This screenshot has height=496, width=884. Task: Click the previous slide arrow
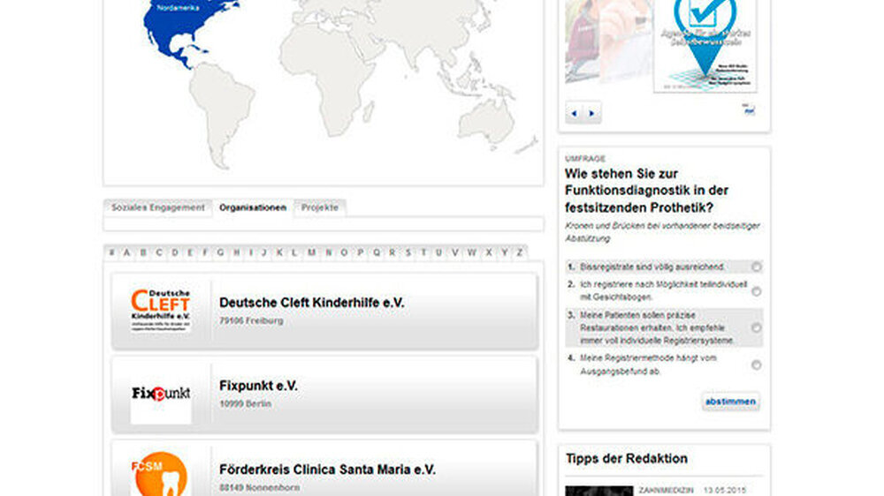tap(574, 113)
